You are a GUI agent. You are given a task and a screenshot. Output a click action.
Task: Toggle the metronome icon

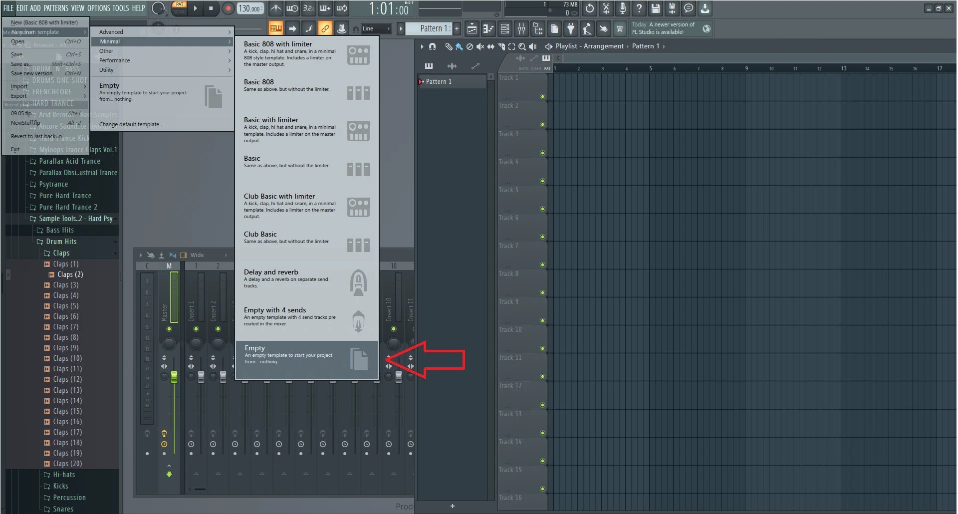275,8
